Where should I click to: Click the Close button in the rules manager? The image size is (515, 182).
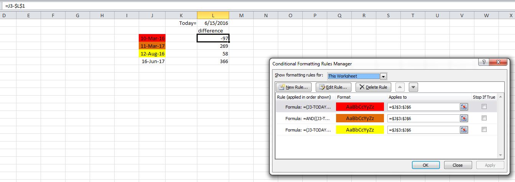click(x=458, y=165)
